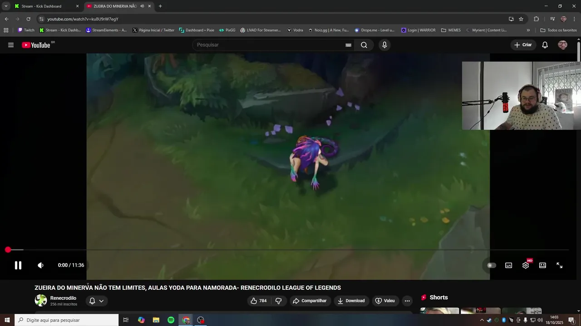Open the video settings gear
This screenshot has height=326, width=581.
pyautogui.click(x=526, y=265)
